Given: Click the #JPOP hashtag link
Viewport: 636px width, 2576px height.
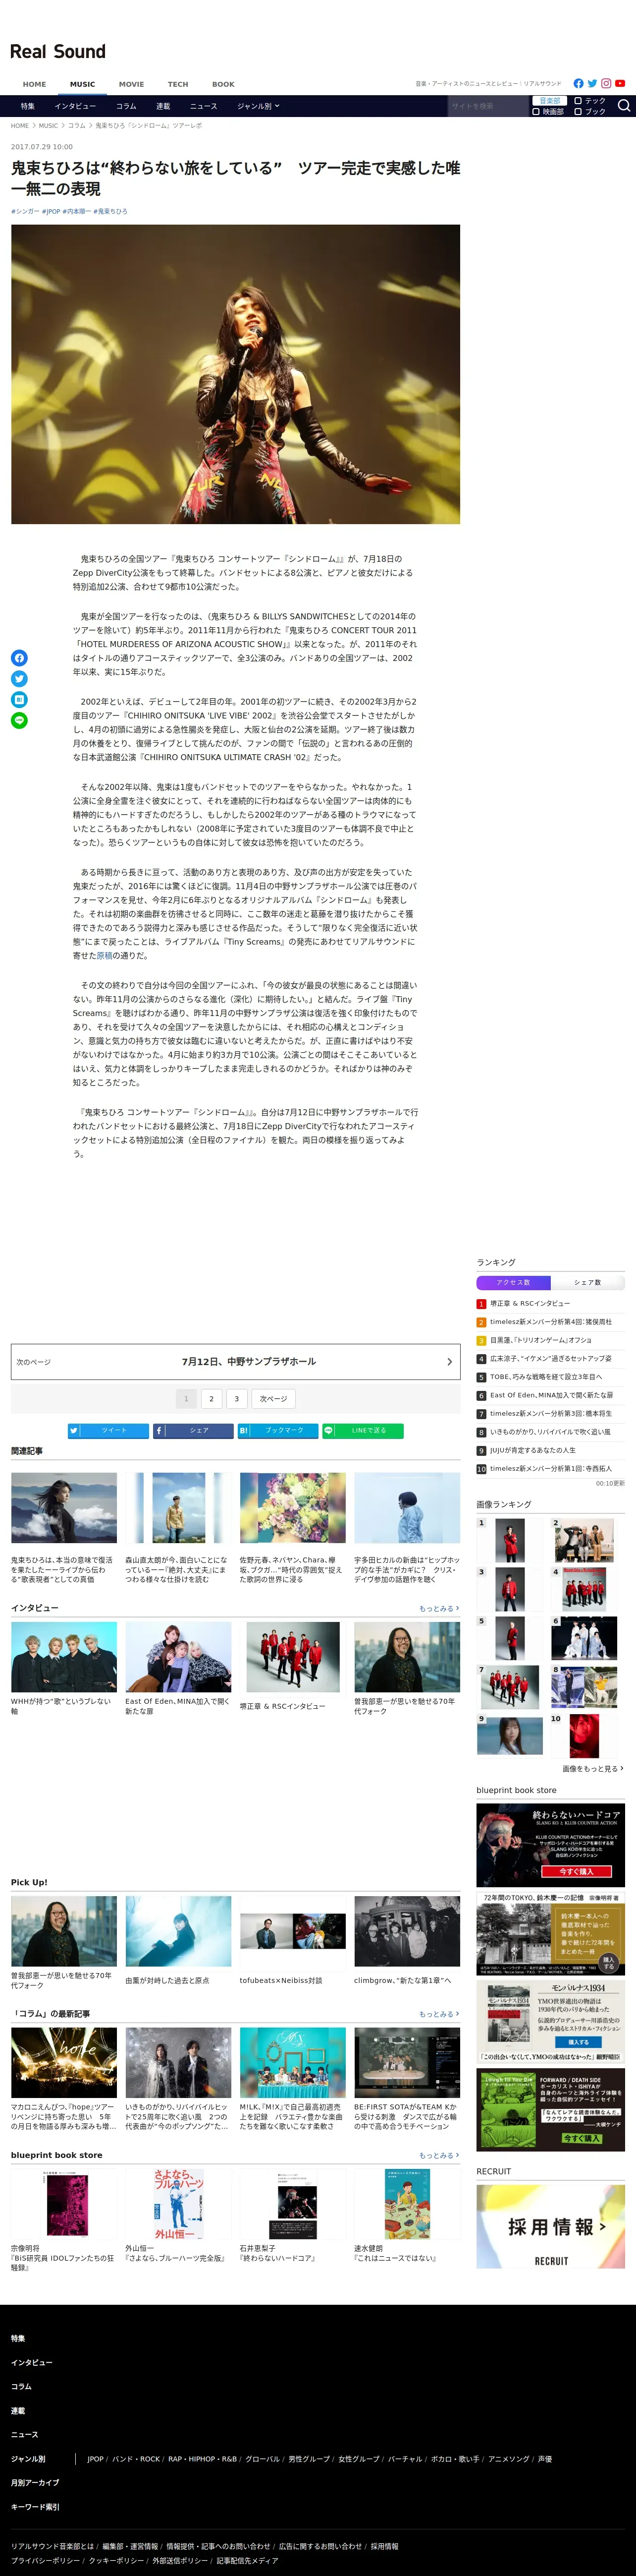Looking at the screenshot, I should tap(51, 212).
